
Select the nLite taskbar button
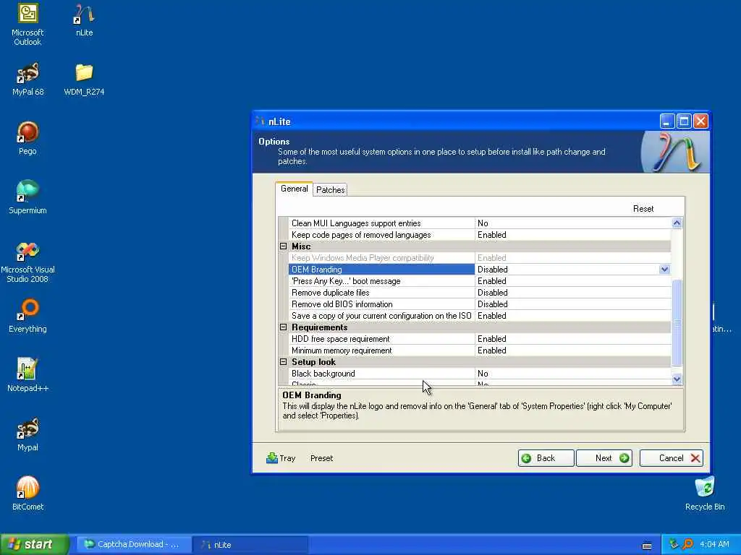click(250, 544)
